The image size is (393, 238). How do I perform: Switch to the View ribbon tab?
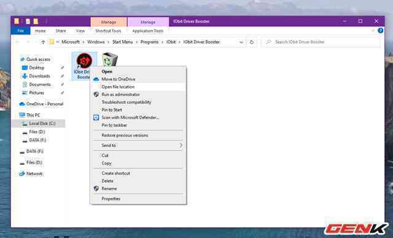[80, 31]
